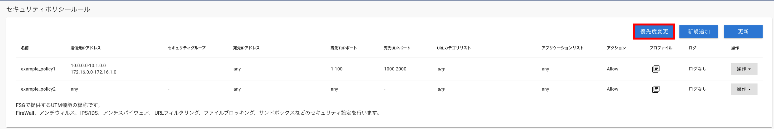Click the アクション column header
The image size is (774, 129).
(616, 48)
